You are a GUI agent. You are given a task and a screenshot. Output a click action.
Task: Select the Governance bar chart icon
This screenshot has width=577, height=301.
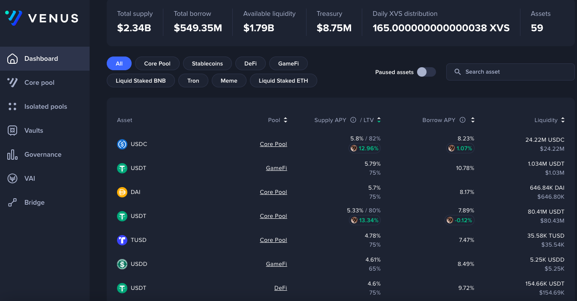(x=12, y=155)
